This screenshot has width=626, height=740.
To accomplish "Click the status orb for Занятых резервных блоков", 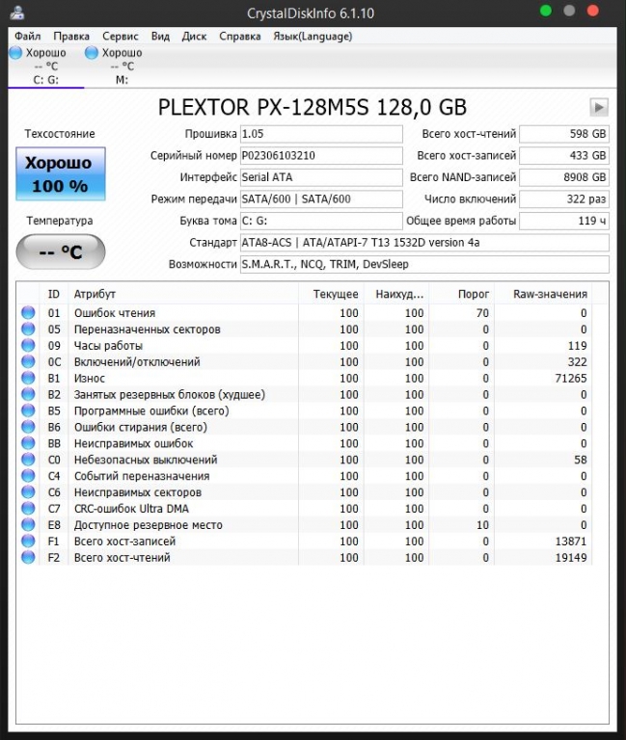I will coord(28,394).
